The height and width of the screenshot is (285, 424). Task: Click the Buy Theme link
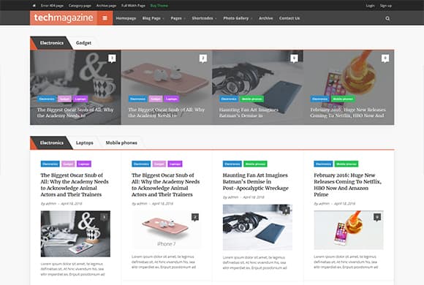[159, 5]
